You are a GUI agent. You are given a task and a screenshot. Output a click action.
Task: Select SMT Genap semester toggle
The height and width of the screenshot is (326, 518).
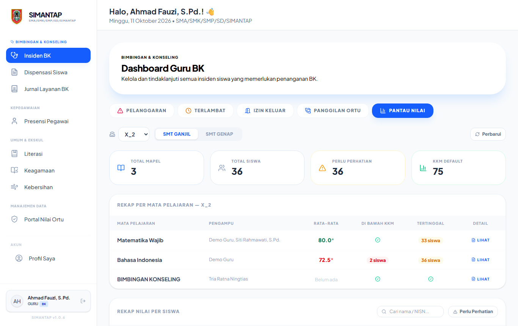pyautogui.click(x=219, y=134)
